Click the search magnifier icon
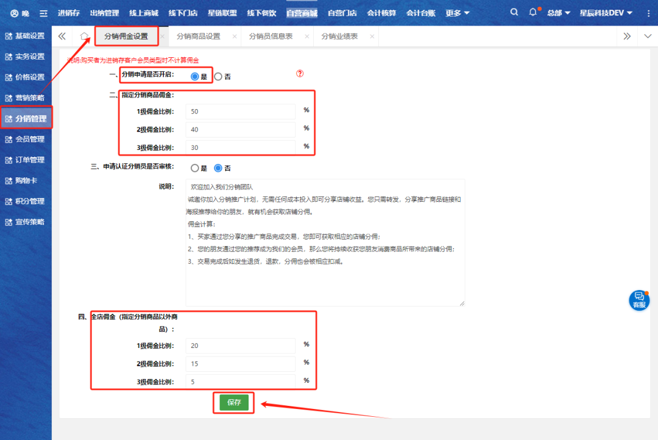The image size is (658, 440). tap(514, 12)
